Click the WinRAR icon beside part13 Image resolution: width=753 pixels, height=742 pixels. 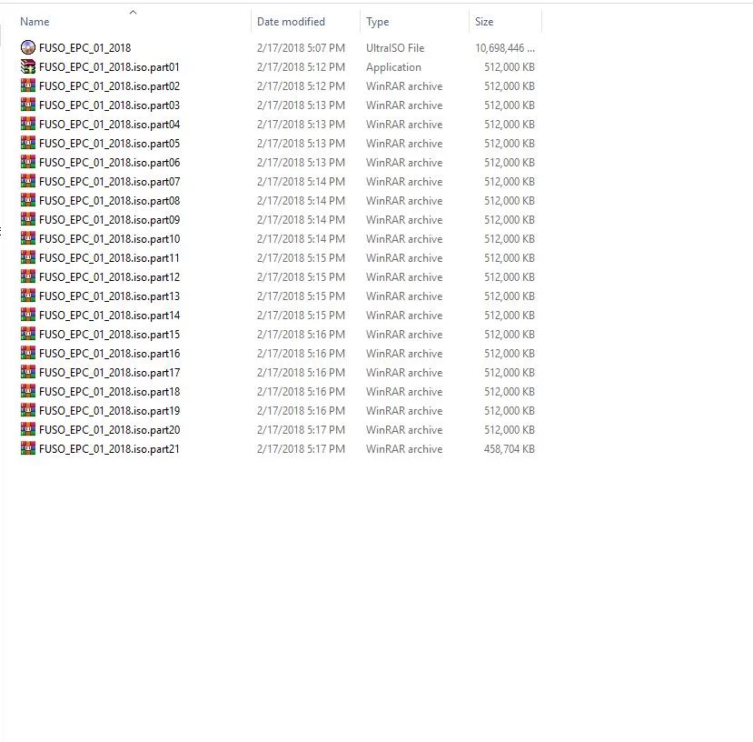[x=28, y=296]
